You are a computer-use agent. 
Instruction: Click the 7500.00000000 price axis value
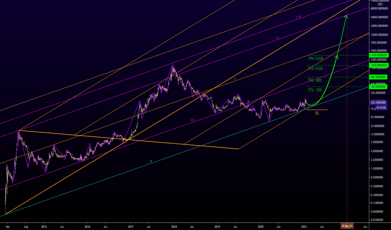click(379, 43)
